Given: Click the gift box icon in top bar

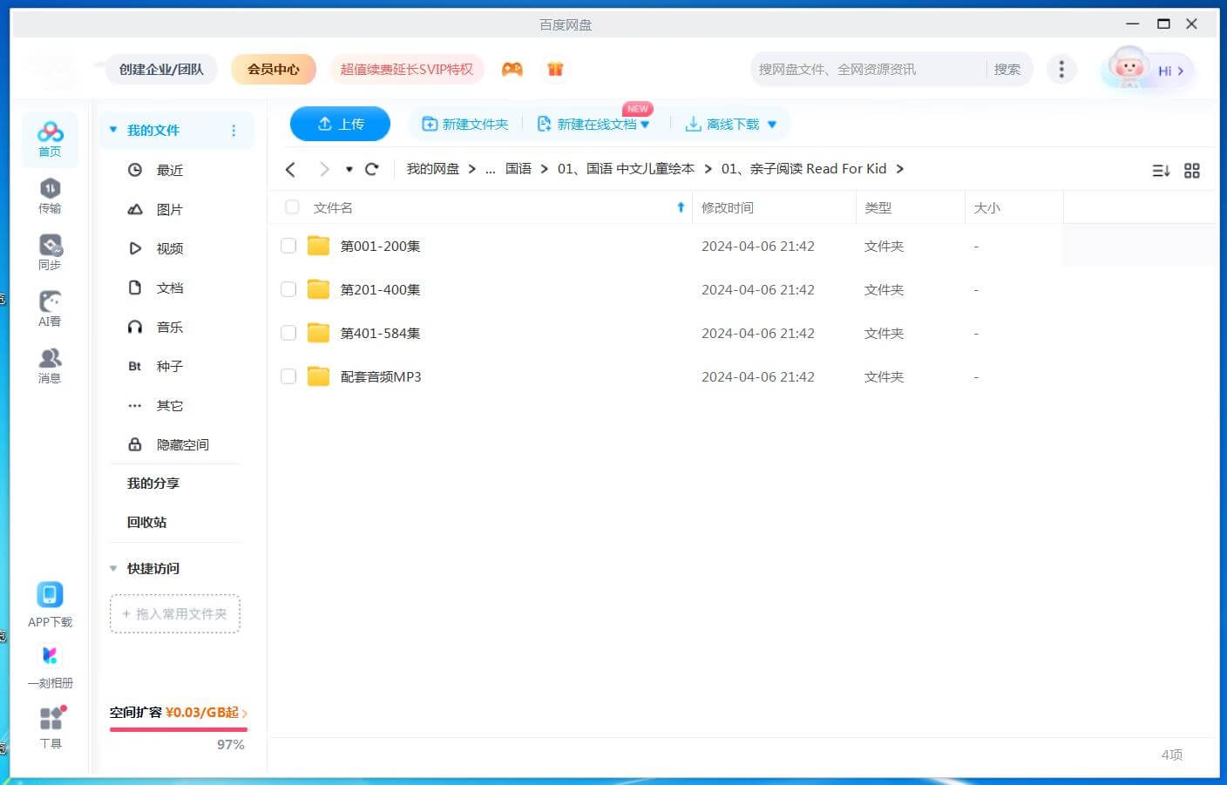Looking at the screenshot, I should click(x=555, y=70).
